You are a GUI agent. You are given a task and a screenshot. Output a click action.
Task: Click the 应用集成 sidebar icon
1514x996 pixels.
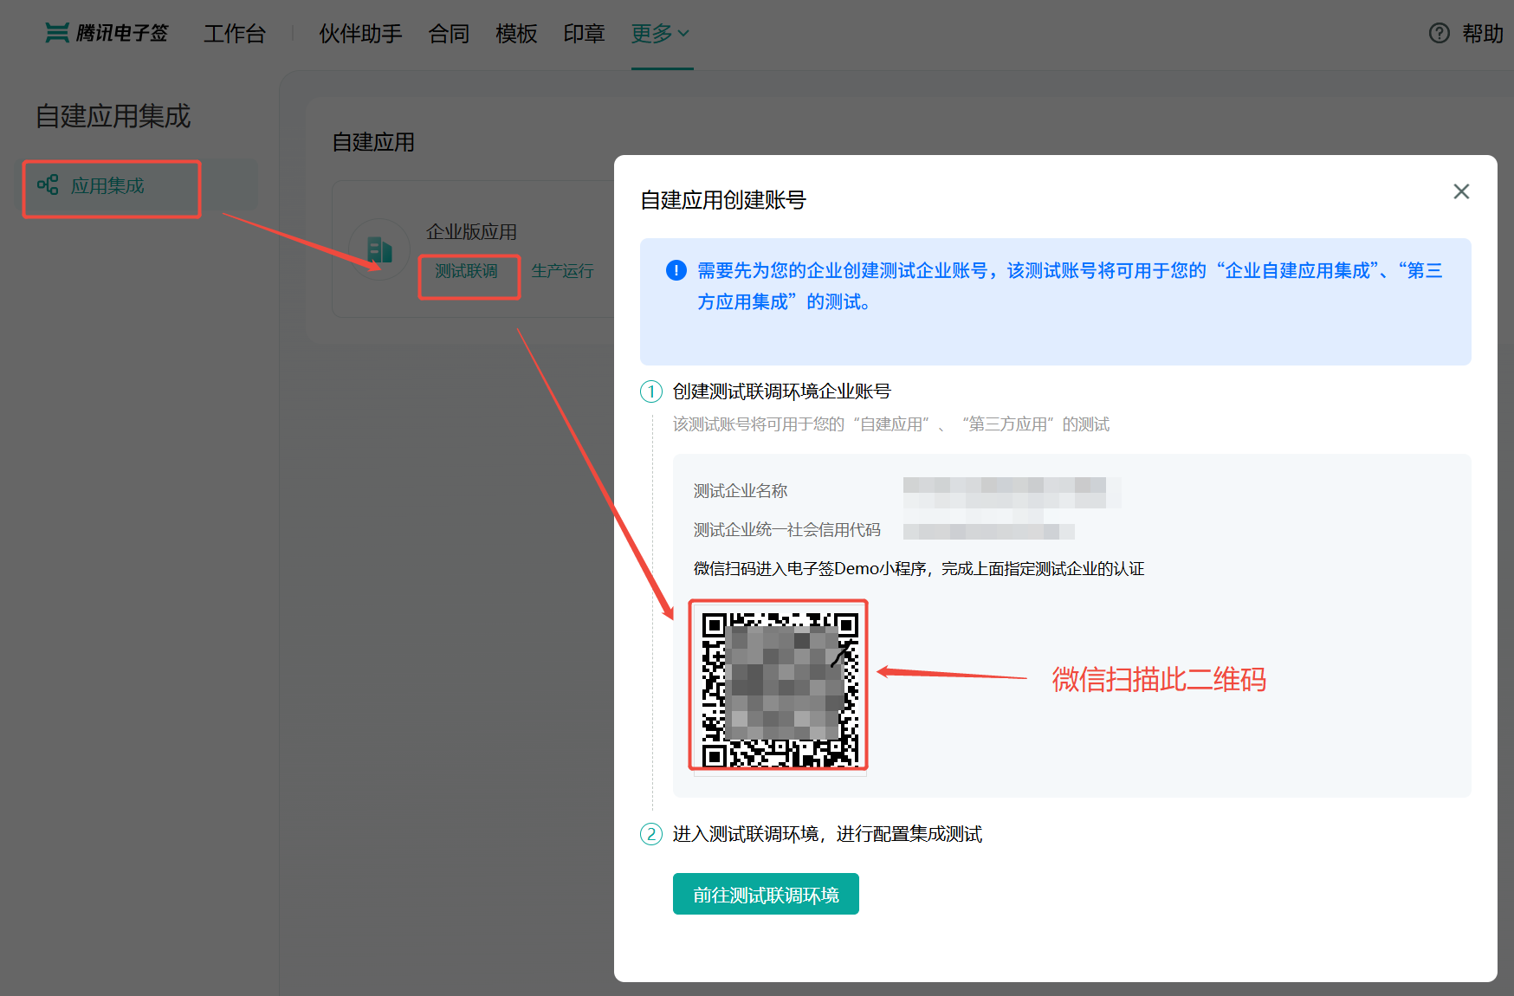pos(48,184)
